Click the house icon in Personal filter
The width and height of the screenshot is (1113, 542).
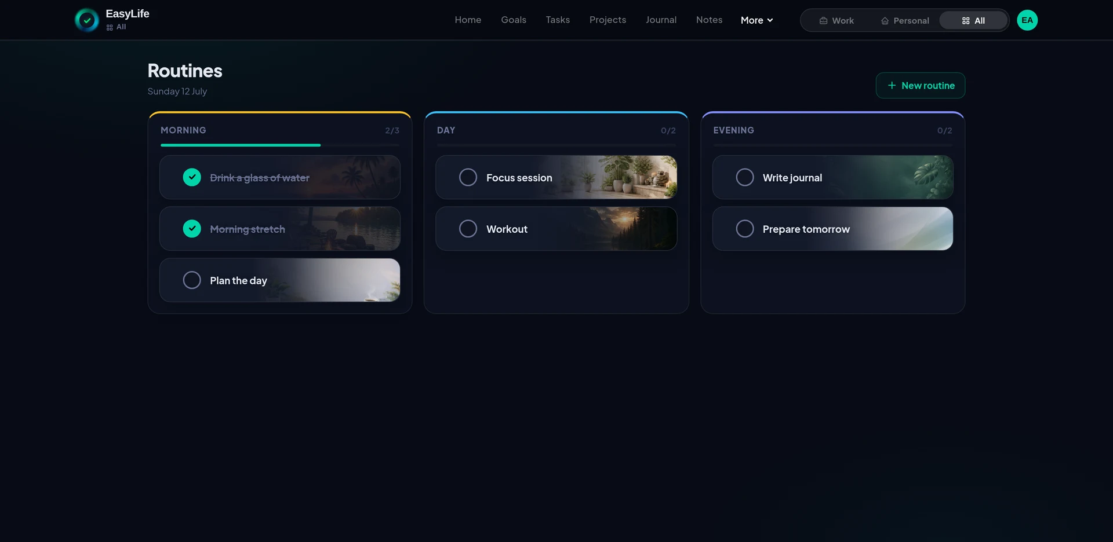pyautogui.click(x=885, y=21)
